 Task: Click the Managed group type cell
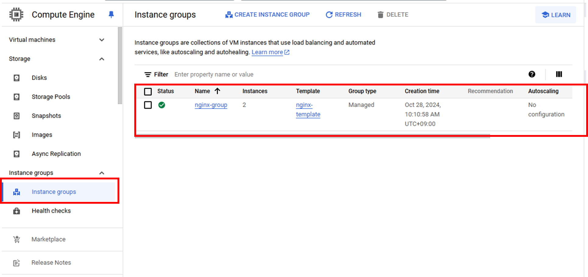point(361,105)
